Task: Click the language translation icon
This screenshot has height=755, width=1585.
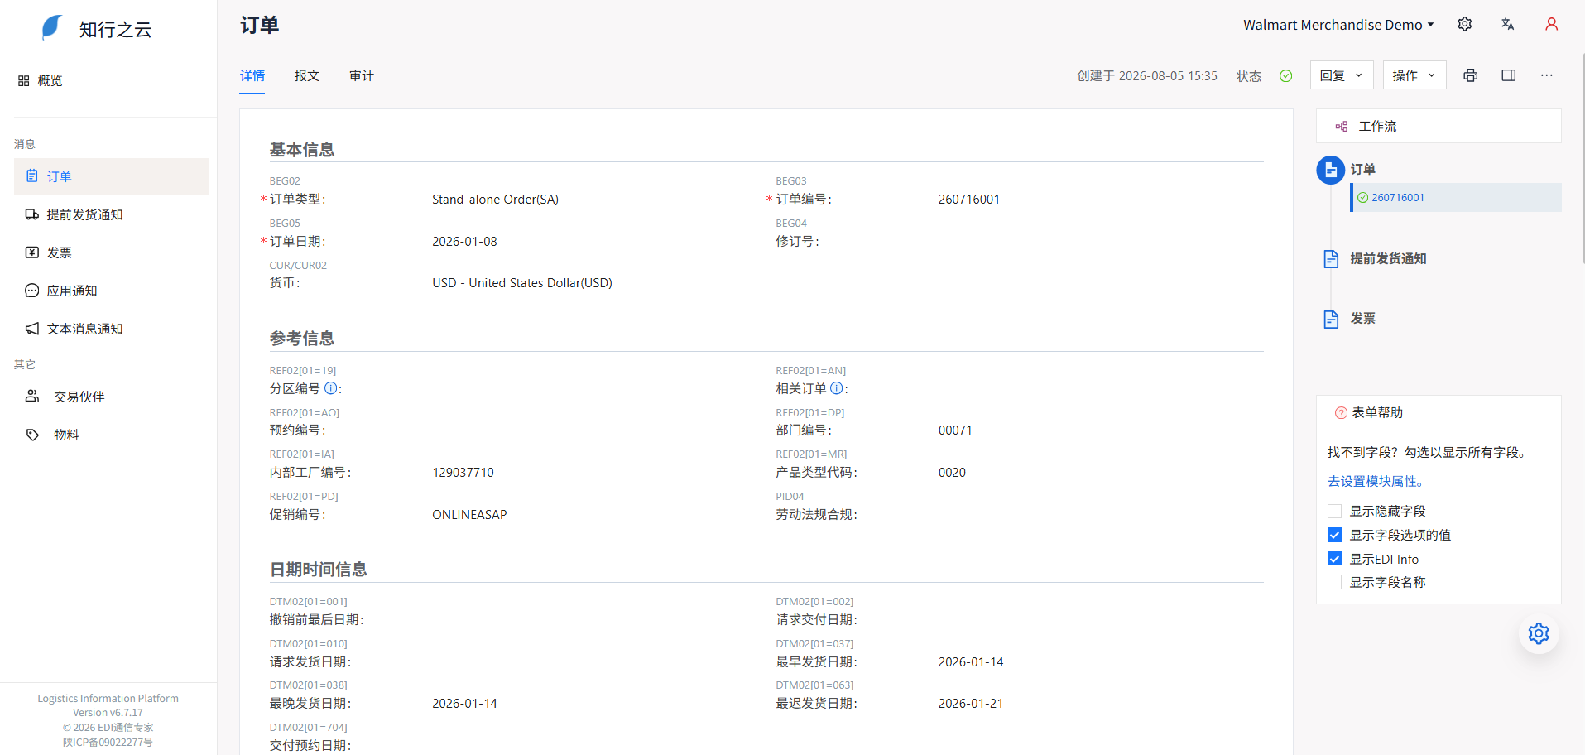Action: coord(1508,24)
